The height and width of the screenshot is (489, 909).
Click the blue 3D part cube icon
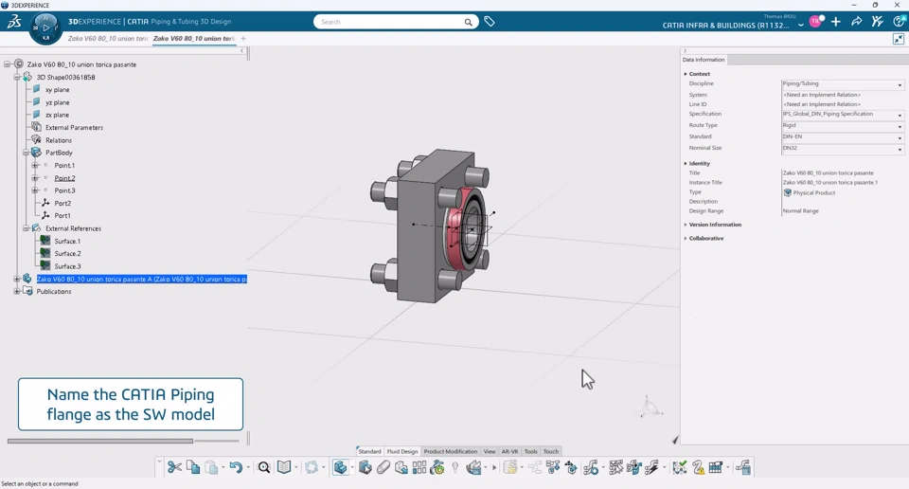(340, 467)
